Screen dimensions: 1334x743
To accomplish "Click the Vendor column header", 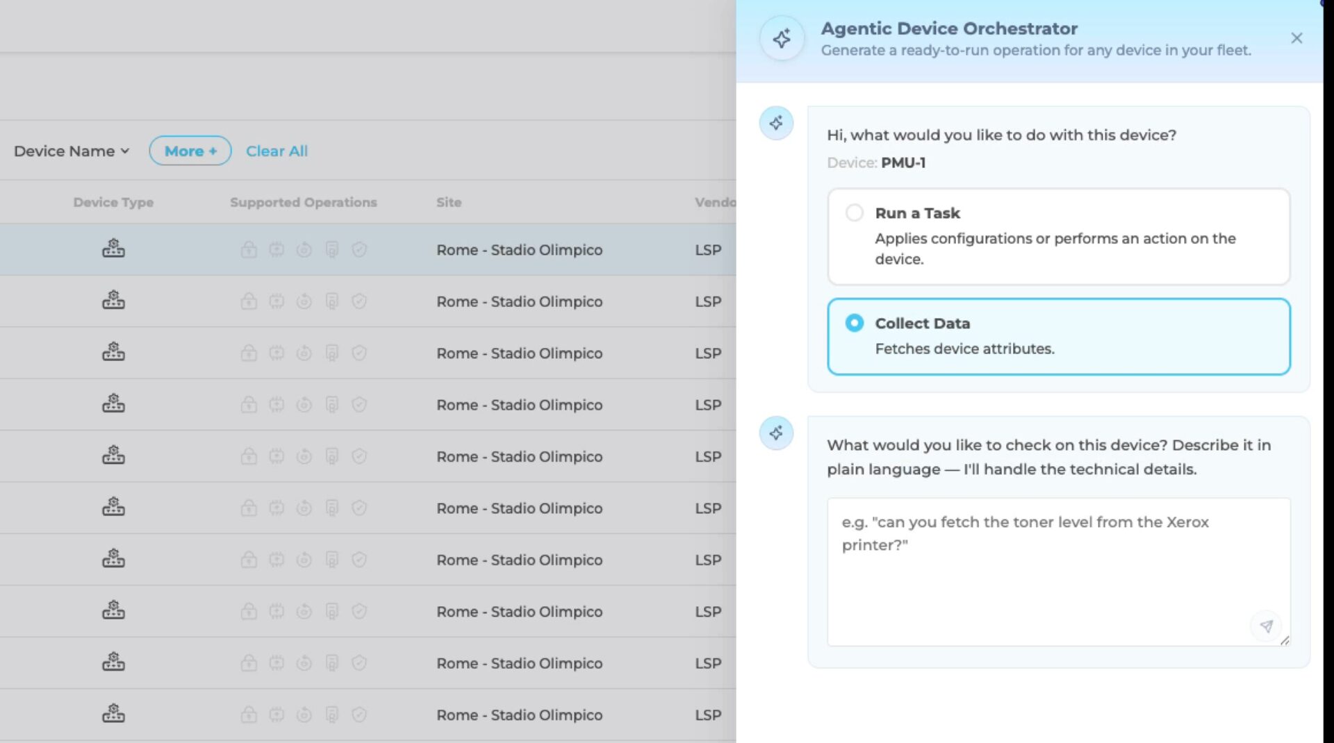I will 715,202.
